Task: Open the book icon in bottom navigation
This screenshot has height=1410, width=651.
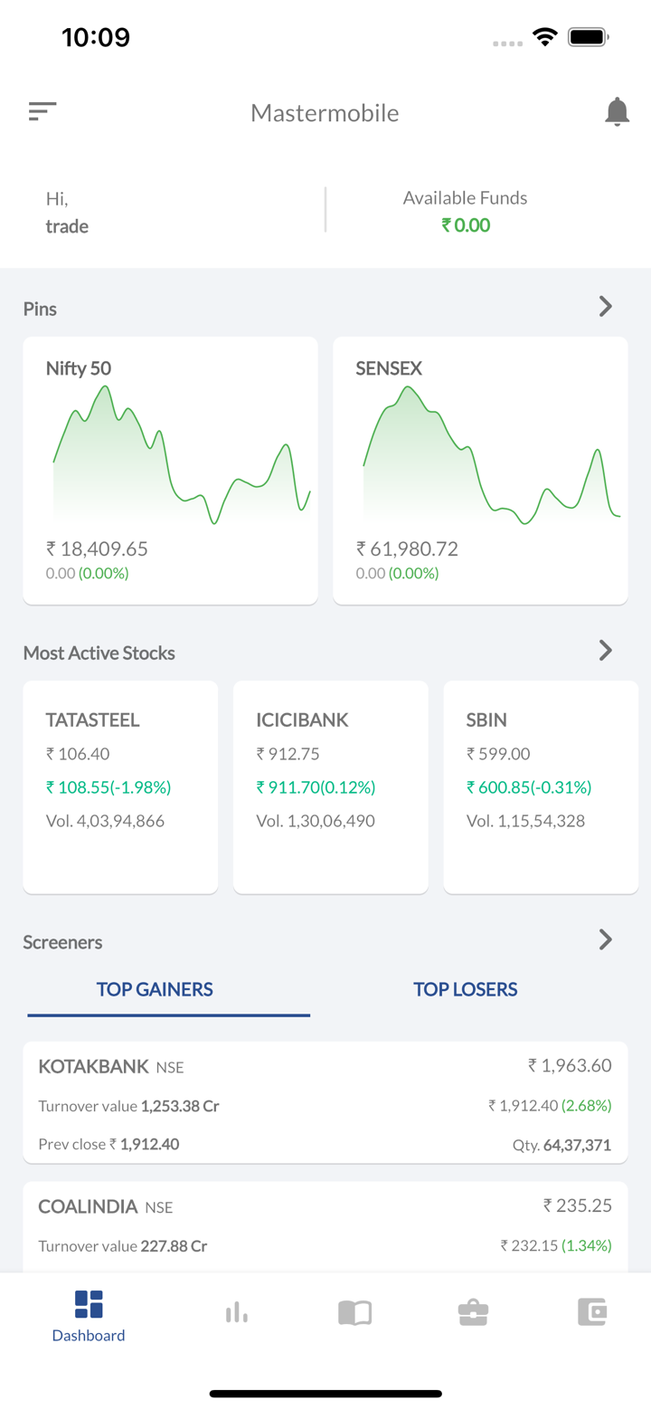Action: point(354,1312)
